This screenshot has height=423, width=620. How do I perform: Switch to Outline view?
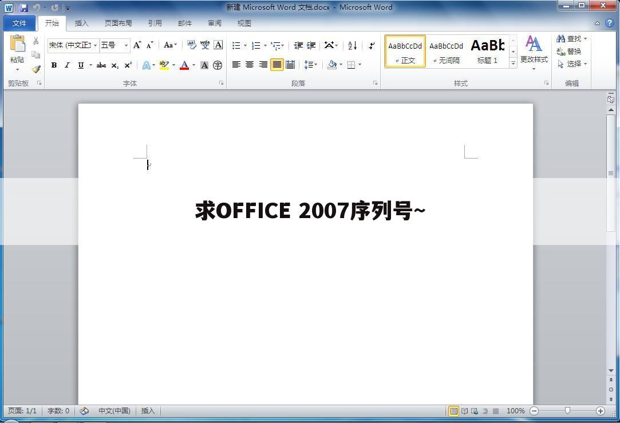pos(485,411)
